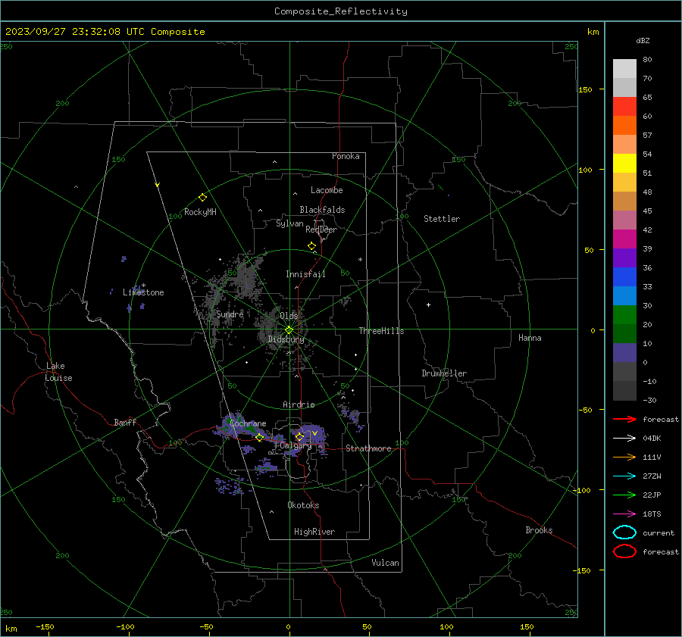Viewport: 682px width, 637px height.
Task: Click the Lacombe label
Action: (x=327, y=190)
